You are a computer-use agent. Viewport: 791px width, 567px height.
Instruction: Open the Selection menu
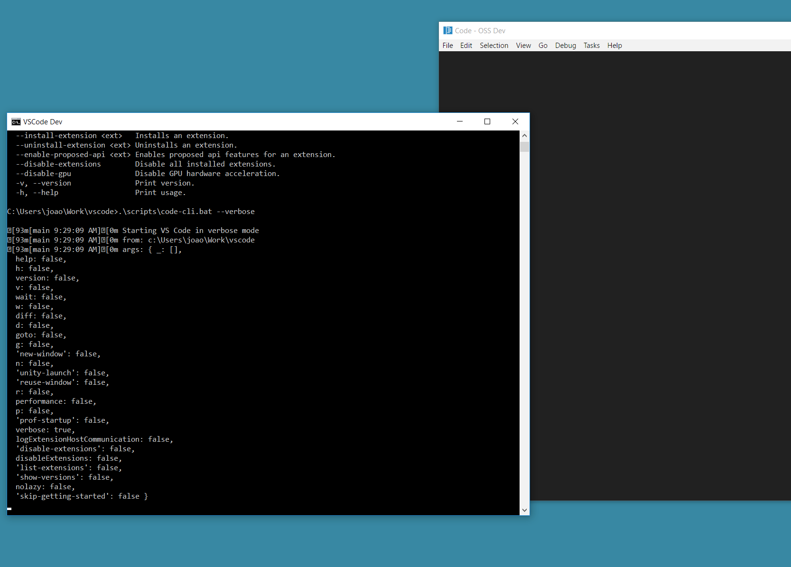pos(493,45)
